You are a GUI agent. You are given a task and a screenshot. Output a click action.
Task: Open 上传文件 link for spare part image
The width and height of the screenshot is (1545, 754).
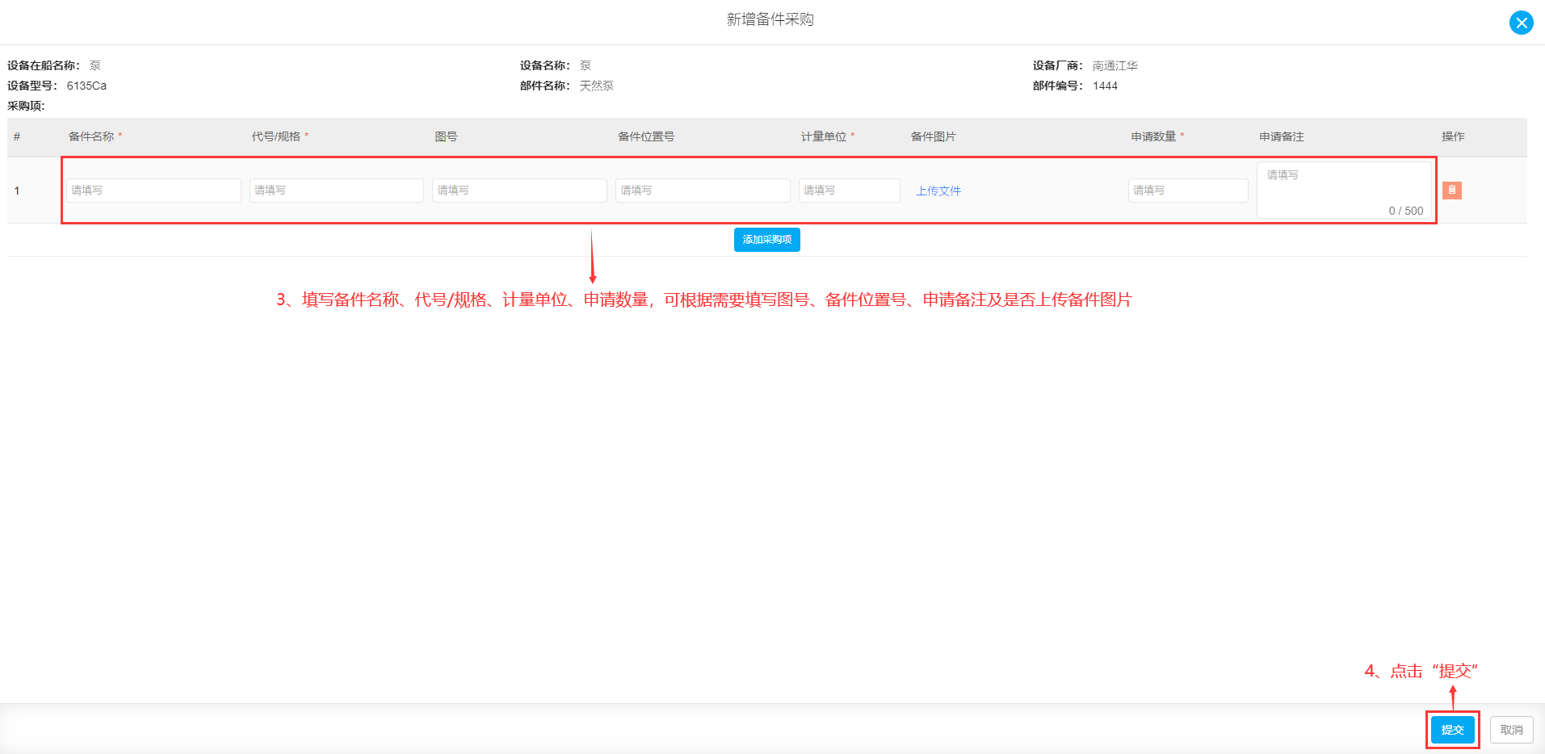pos(938,191)
